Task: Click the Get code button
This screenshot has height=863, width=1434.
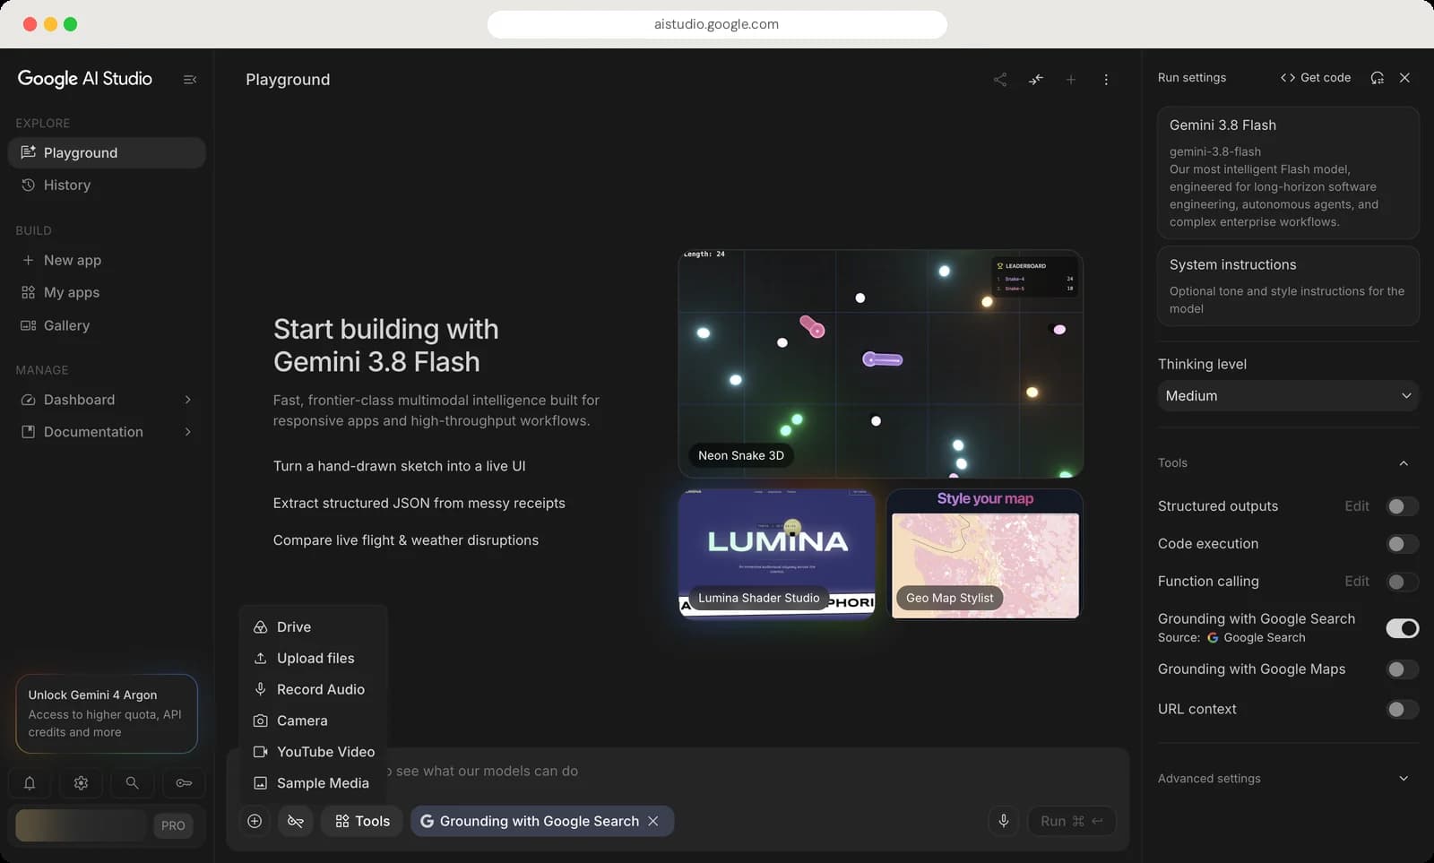Action: 1316,78
